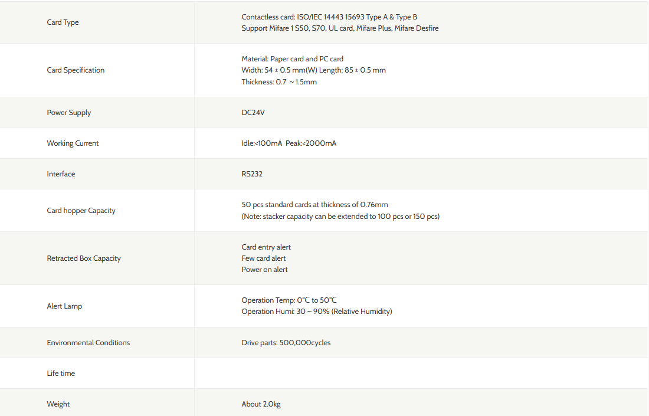The image size is (649, 416).
Task: Click the Drive parts 500,000cycles text
Action: [x=286, y=343]
